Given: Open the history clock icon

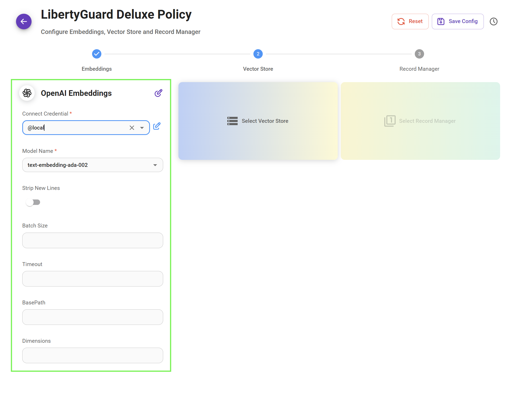Looking at the screenshot, I should (x=493, y=22).
